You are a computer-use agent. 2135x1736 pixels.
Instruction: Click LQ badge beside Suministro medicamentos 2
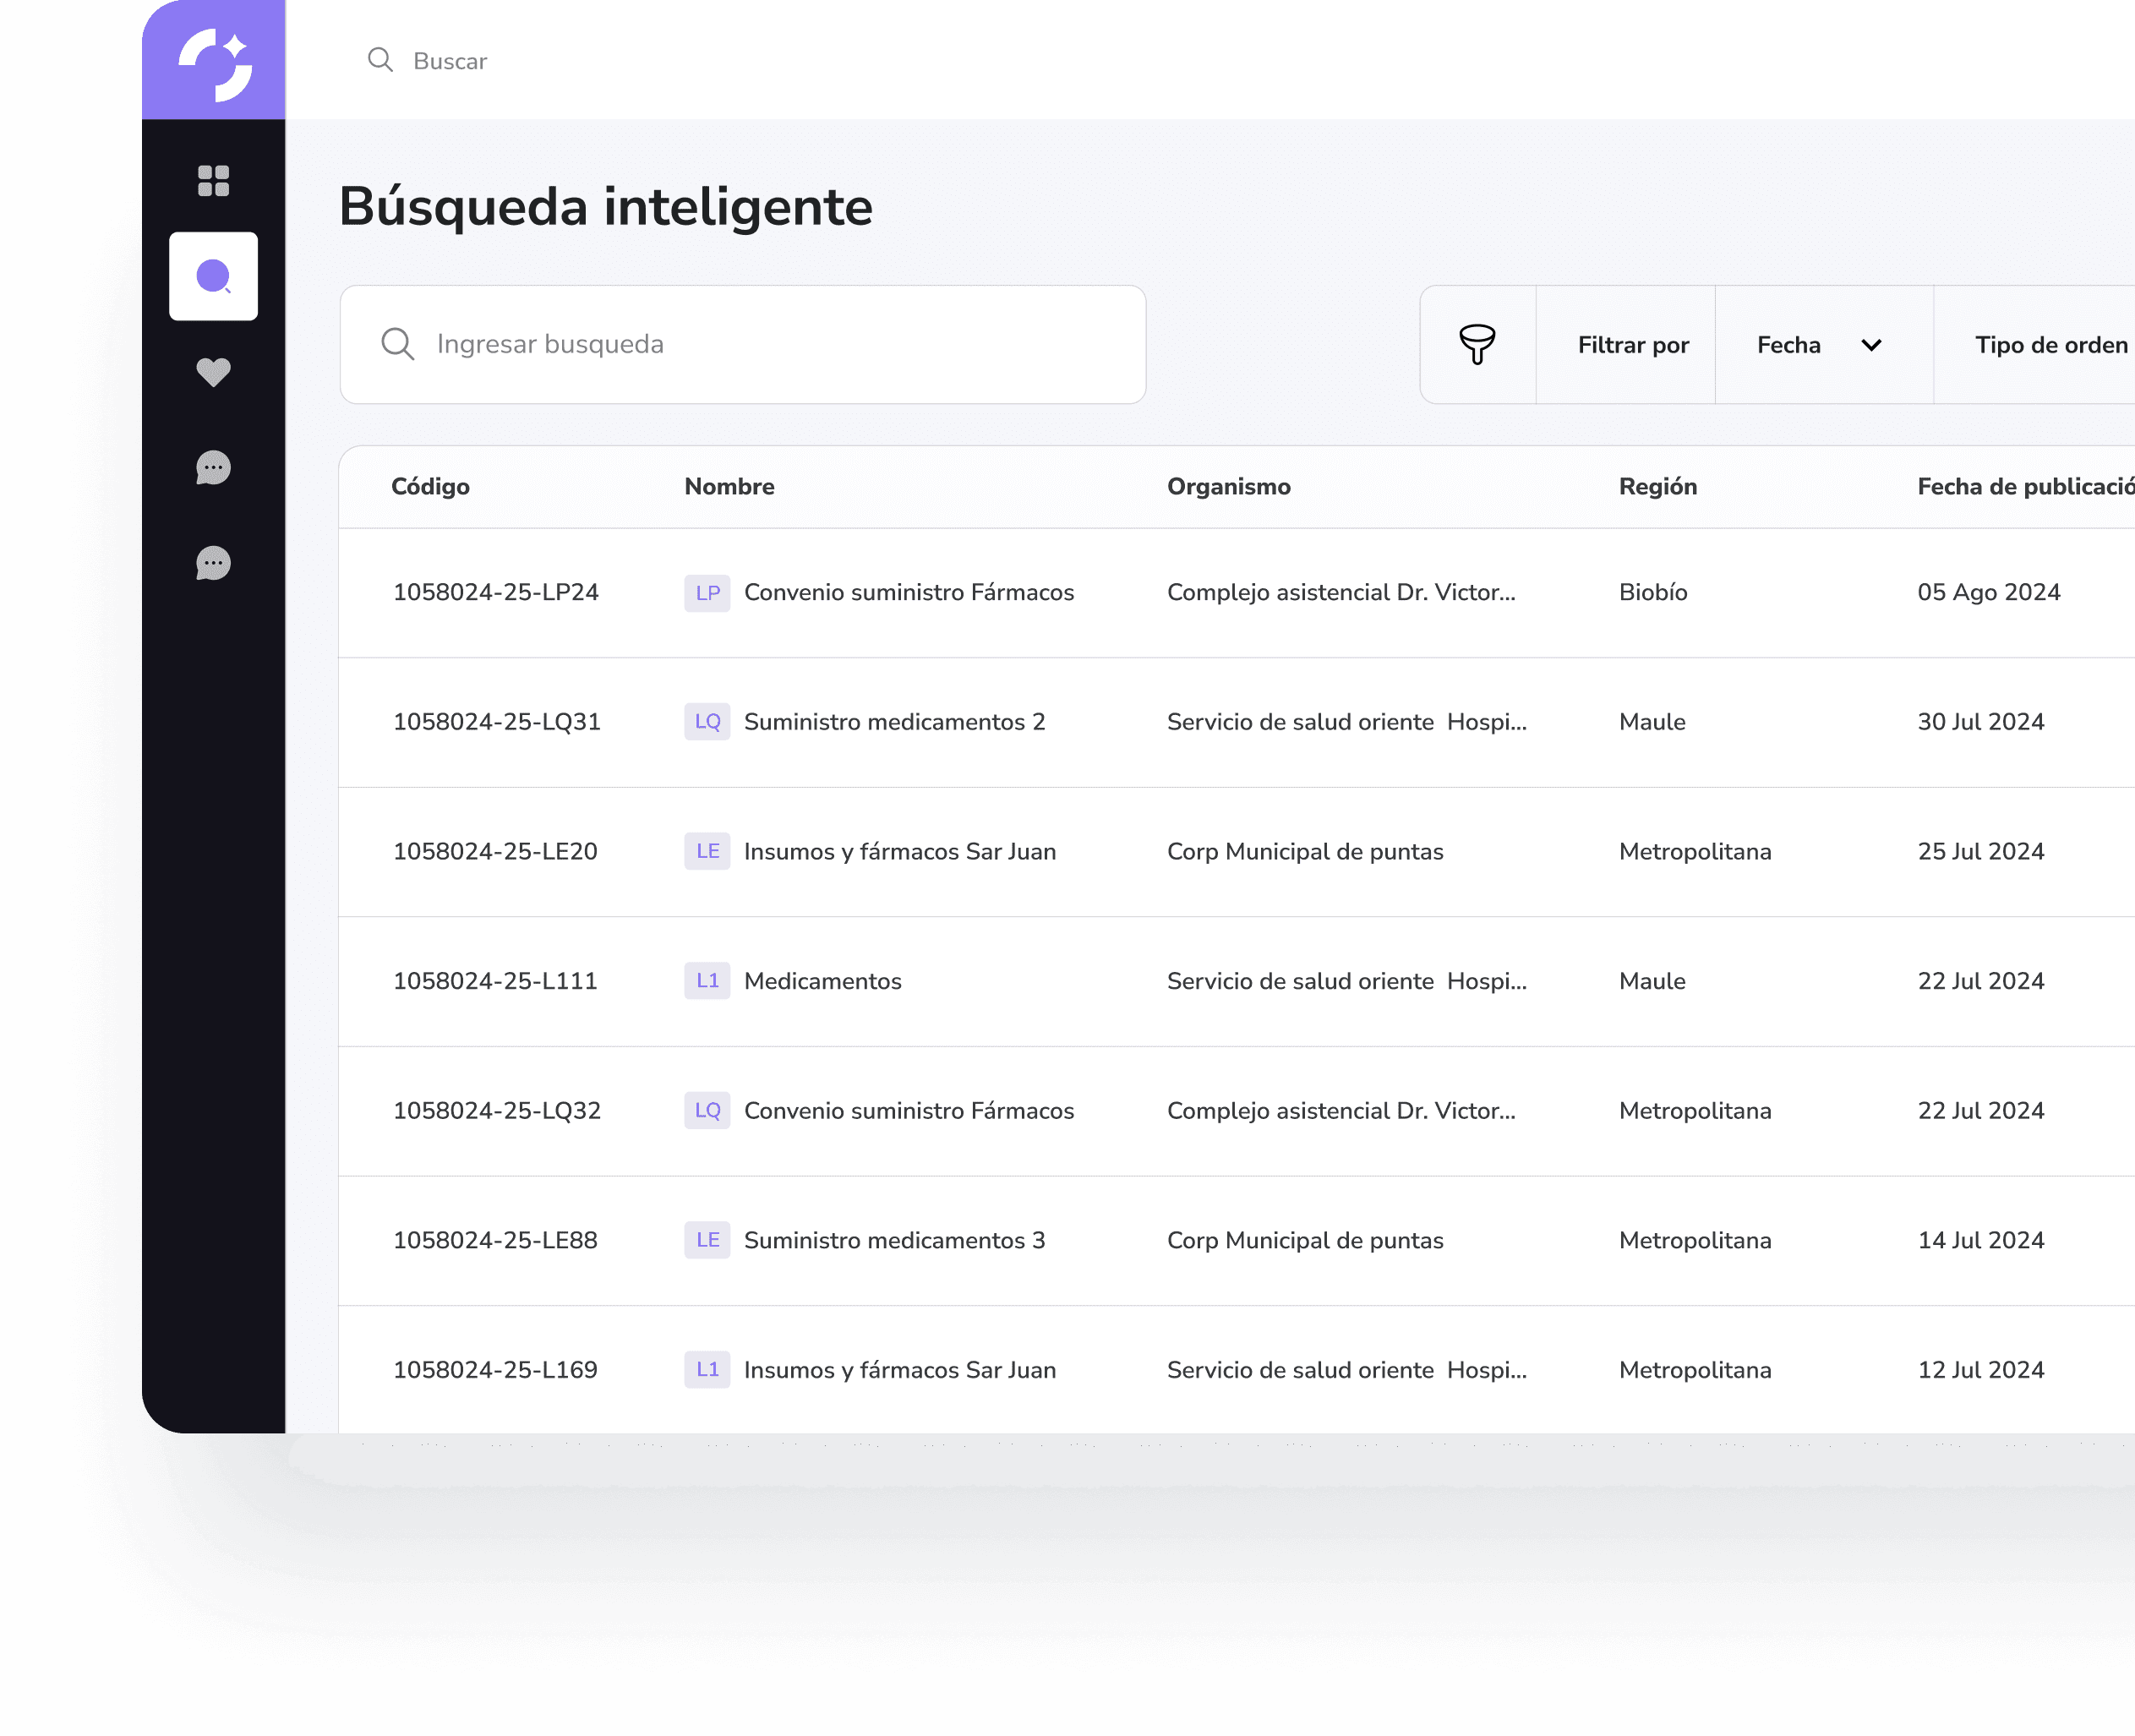tap(707, 722)
